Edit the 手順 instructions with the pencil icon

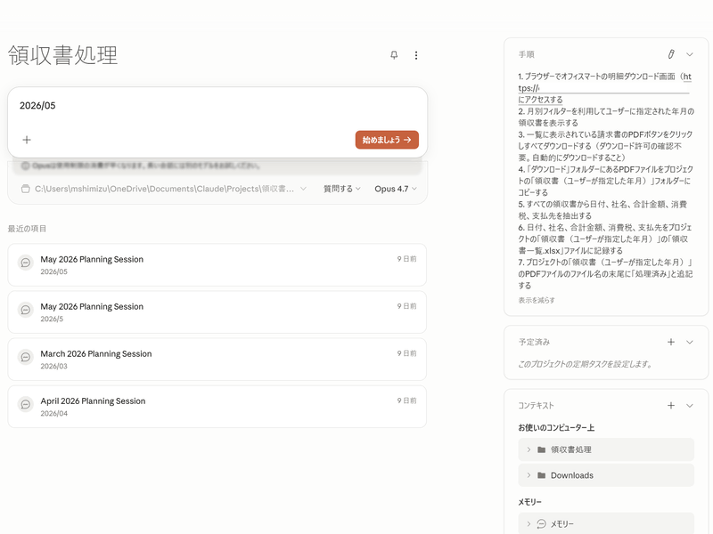coord(671,54)
